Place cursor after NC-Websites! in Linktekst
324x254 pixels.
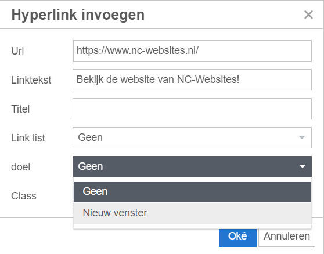pos(240,79)
